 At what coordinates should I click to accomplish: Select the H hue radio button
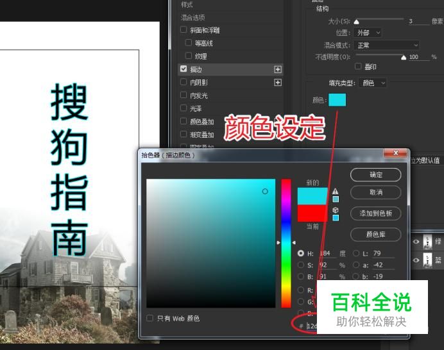point(301,253)
